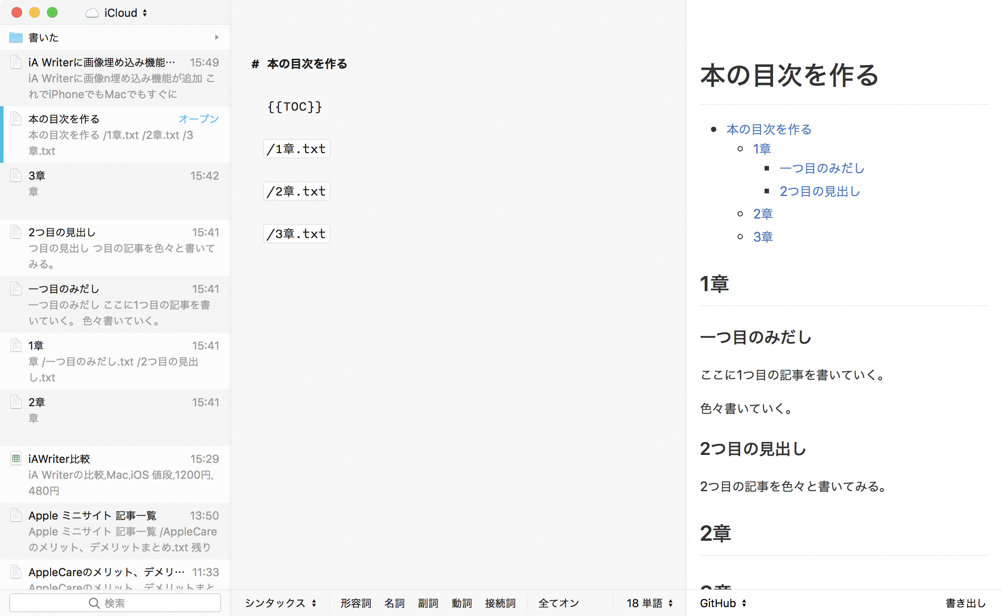Click the document icon beside 2つ目の見出し
This screenshot has width=1002, height=616.
[x=16, y=232]
